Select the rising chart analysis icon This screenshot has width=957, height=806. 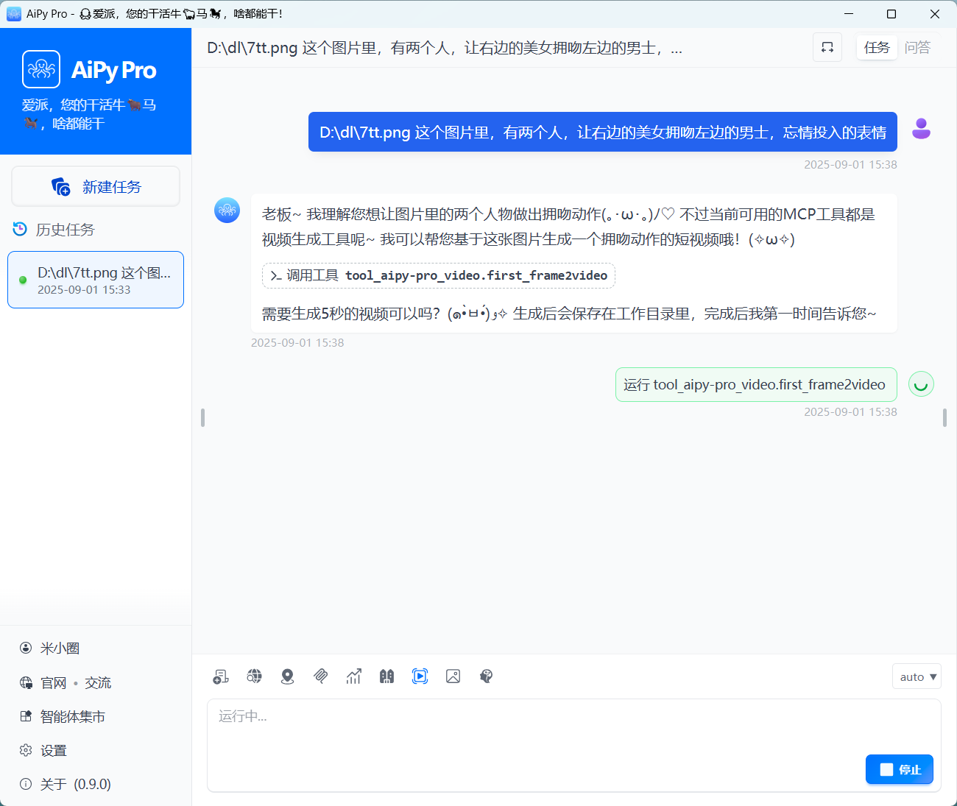coord(353,676)
